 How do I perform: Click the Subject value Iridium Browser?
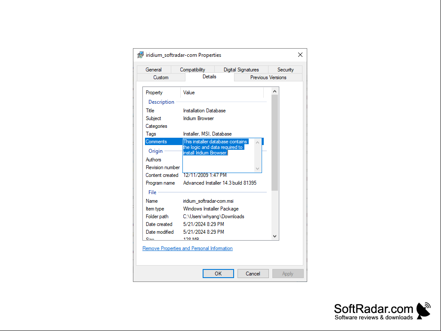198,118
